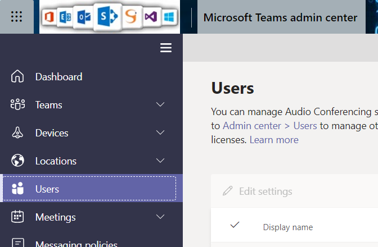The image size is (378, 247).
Task: Click the Dashboard home icon
Action: coord(18,77)
